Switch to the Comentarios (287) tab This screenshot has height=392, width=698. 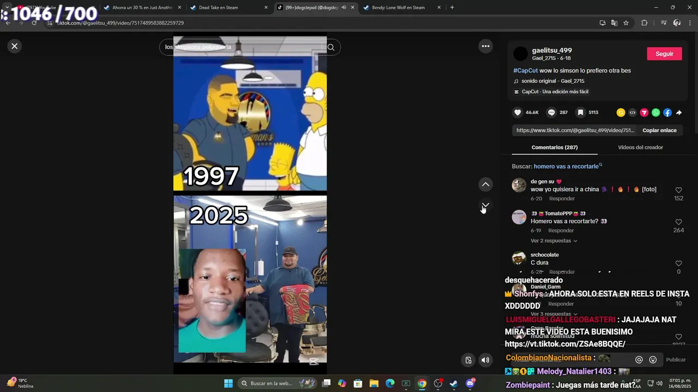(555, 148)
